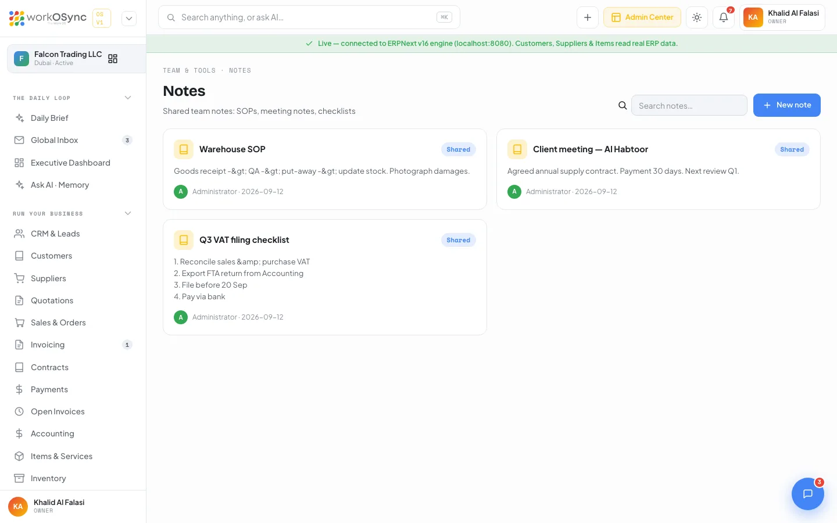Open Ask AI · Memory page

tap(73, 185)
